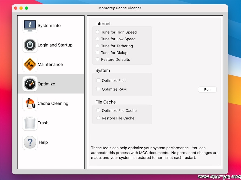The width and height of the screenshot is (241, 180).
Task: Click the Trash bin icon
Action: pos(30,123)
